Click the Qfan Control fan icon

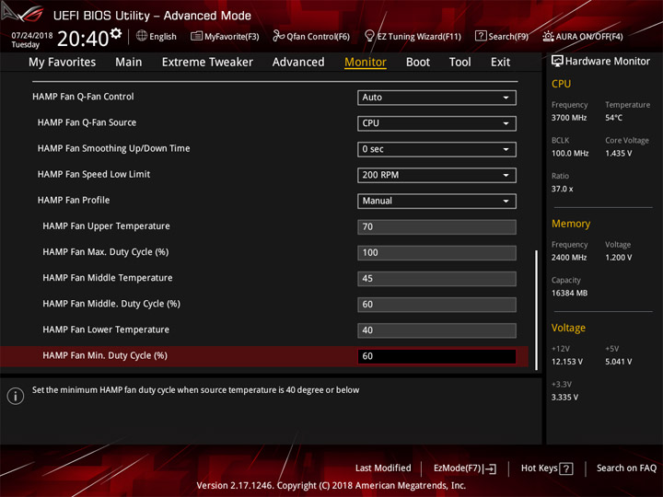[278, 36]
